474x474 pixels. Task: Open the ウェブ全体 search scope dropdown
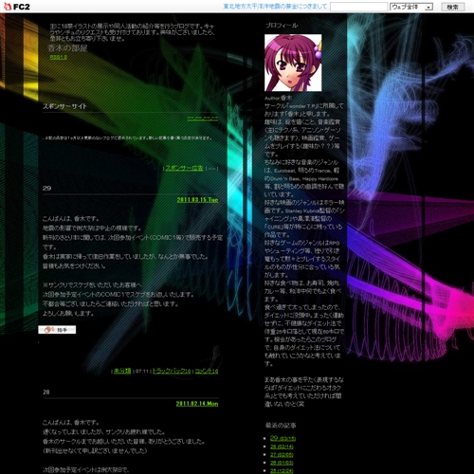point(411,7)
